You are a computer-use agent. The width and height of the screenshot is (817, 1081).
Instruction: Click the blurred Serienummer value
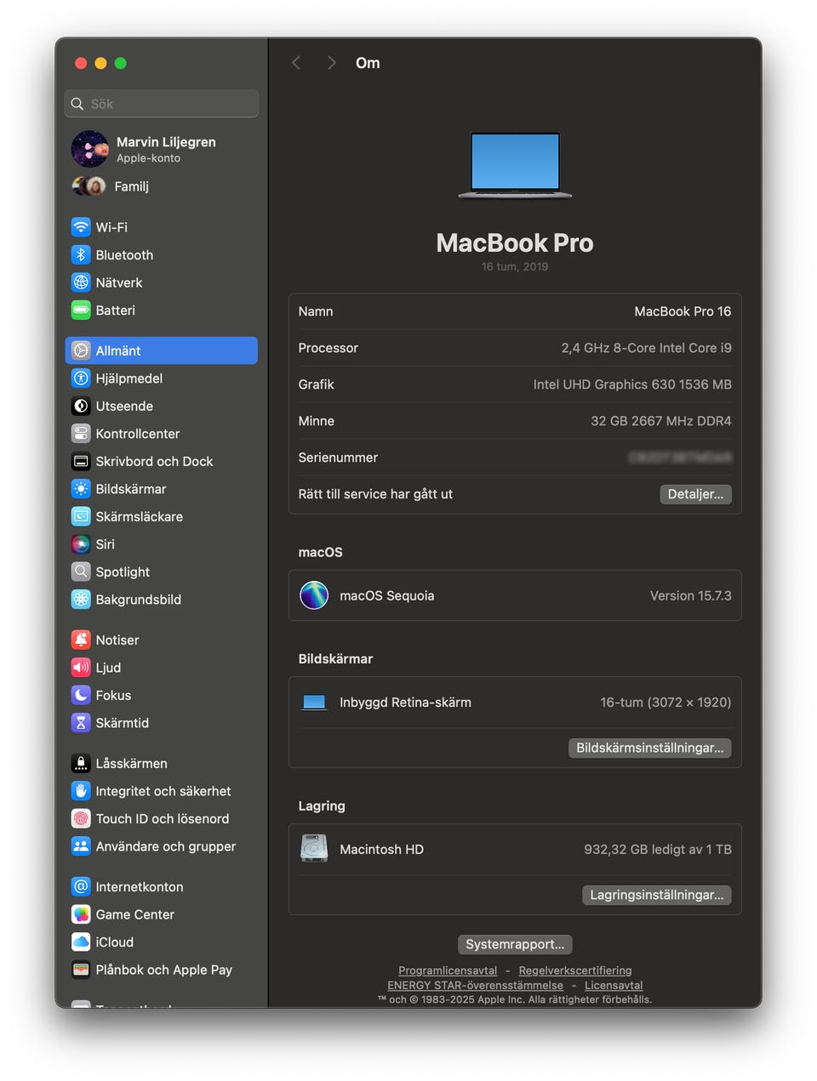[x=680, y=458]
